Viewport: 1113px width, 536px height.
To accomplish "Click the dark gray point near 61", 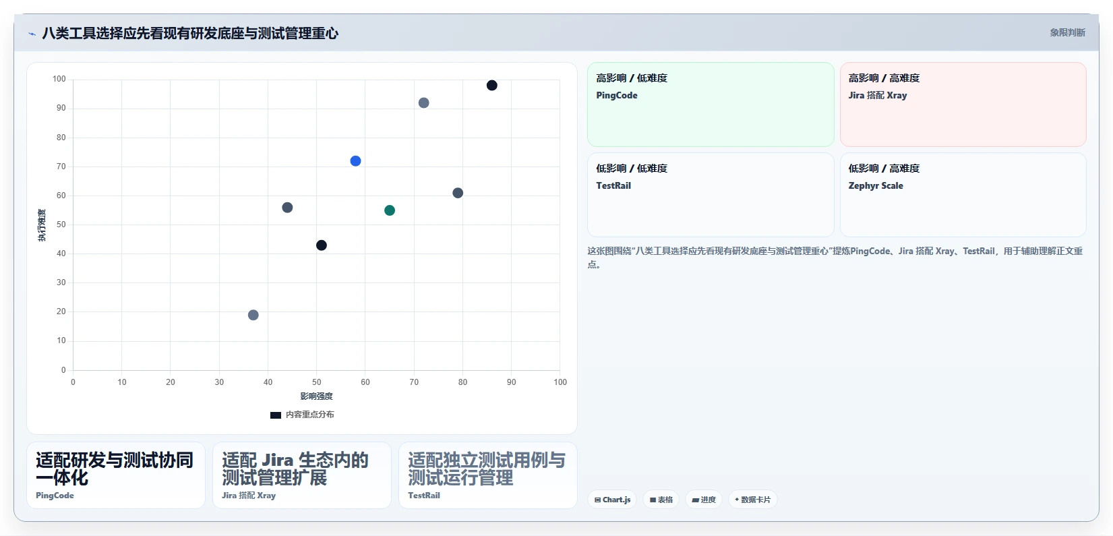I will [458, 193].
